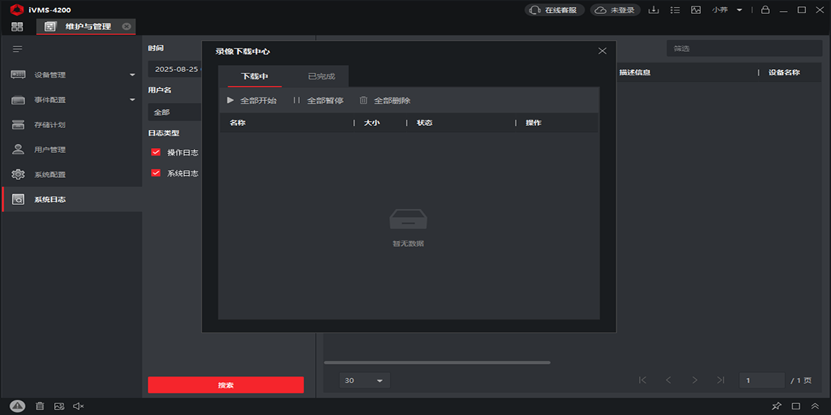Viewport: 831px width, 415px height.
Task: Open the download center tray icon in title bar
Action: click(653, 10)
